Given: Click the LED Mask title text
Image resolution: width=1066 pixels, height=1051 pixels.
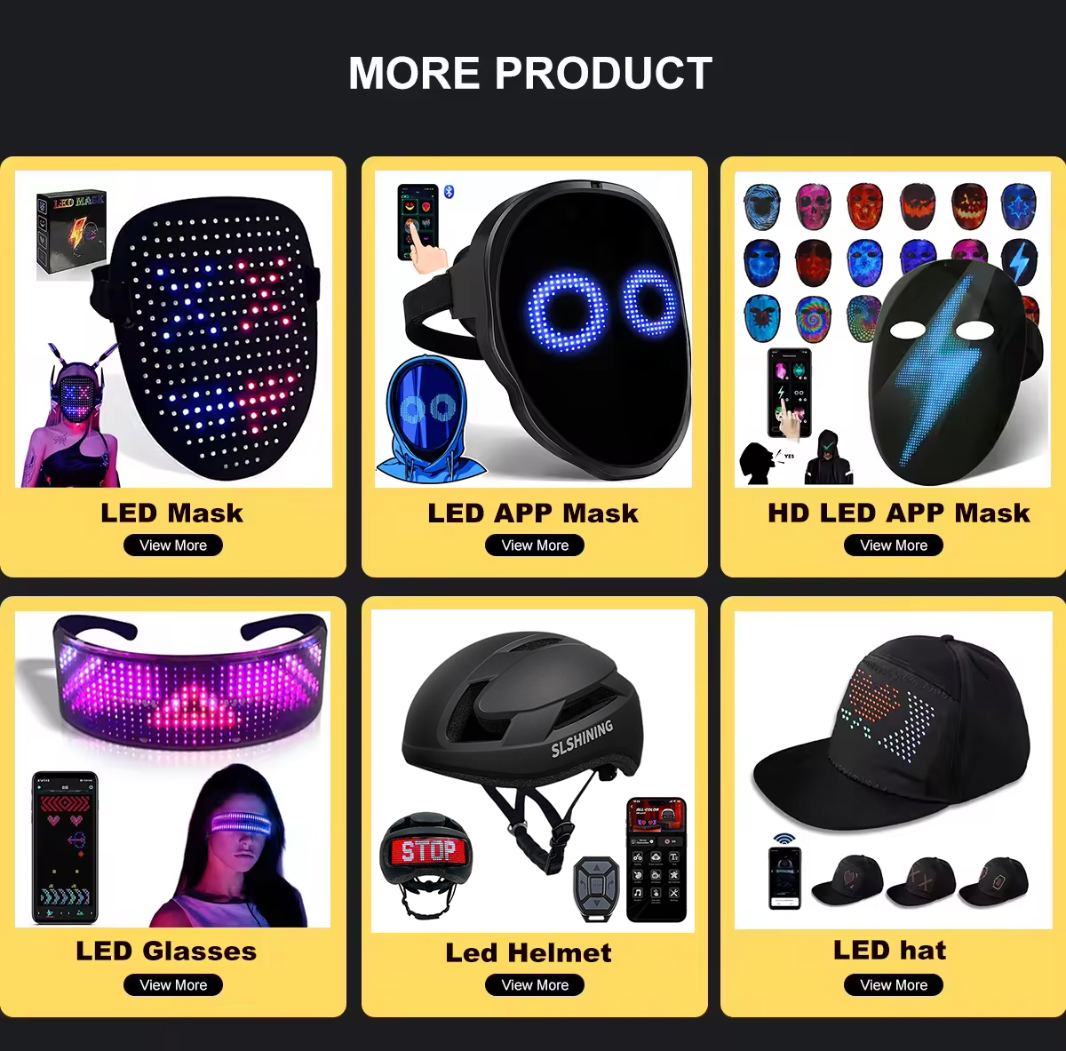Looking at the screenshot, I should pos(171,513).
